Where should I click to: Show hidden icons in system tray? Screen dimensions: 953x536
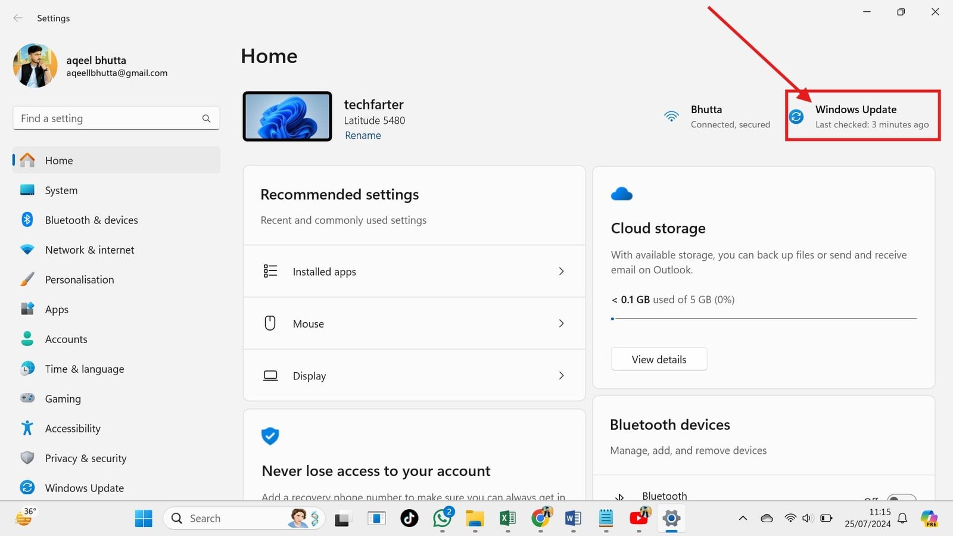743,518
